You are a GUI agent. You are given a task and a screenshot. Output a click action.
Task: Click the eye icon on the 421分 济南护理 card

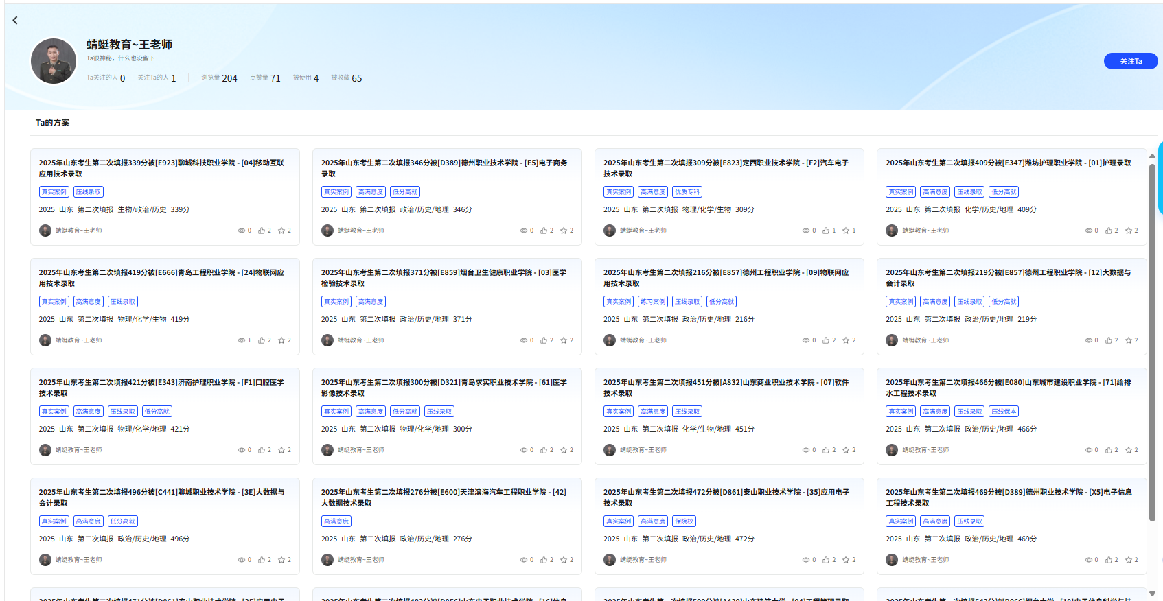tap(242, 450)
